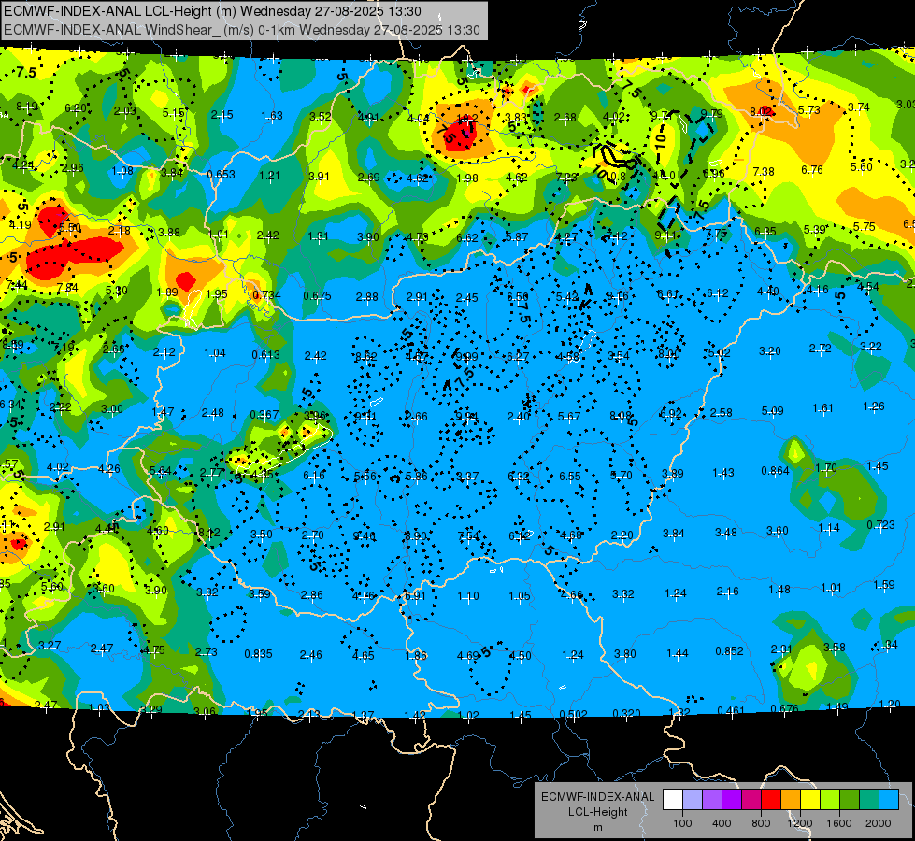Click the legend unit label 'm'
The image size is (915, 841).
[597, 827]
